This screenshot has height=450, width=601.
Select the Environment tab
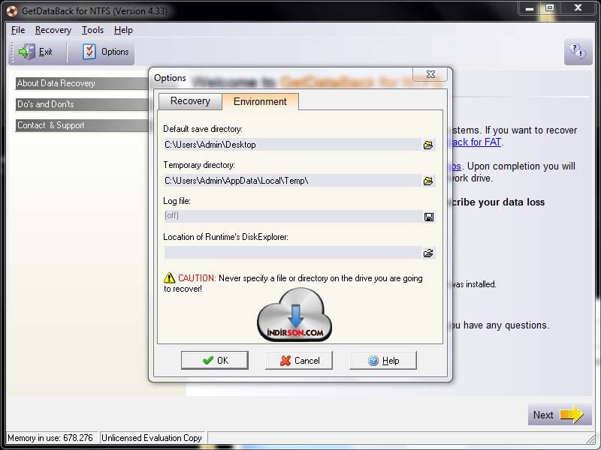click(x=260, y=101)
